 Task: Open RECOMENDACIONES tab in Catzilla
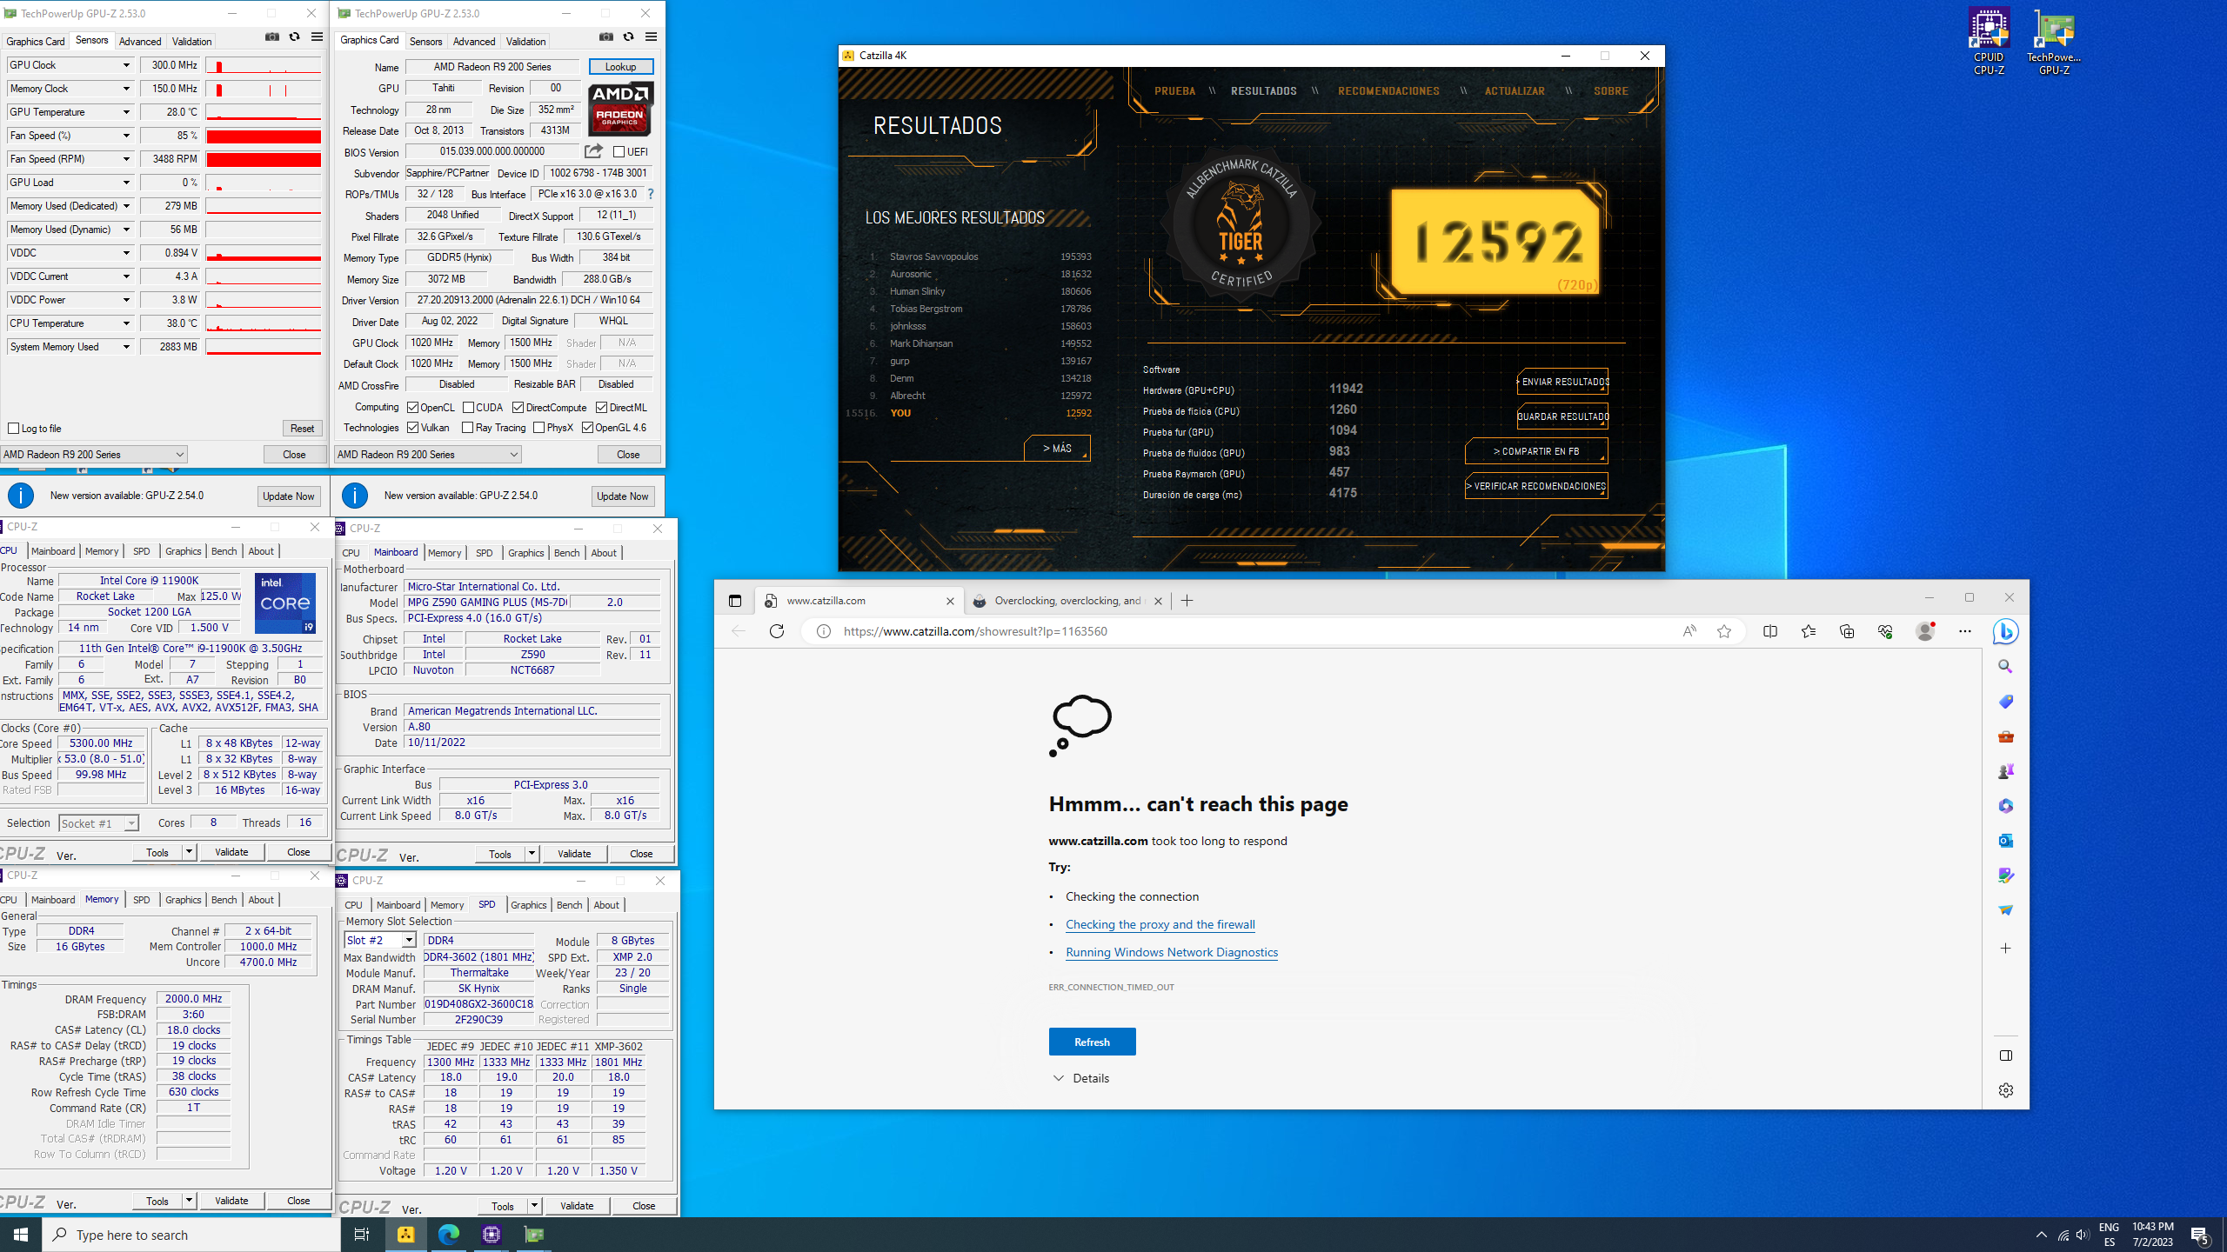(1388, 91)
